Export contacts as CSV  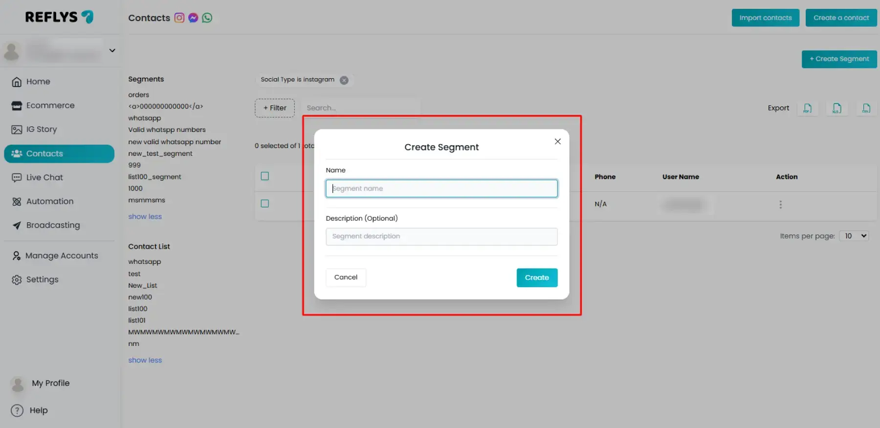tap(866, 108)
